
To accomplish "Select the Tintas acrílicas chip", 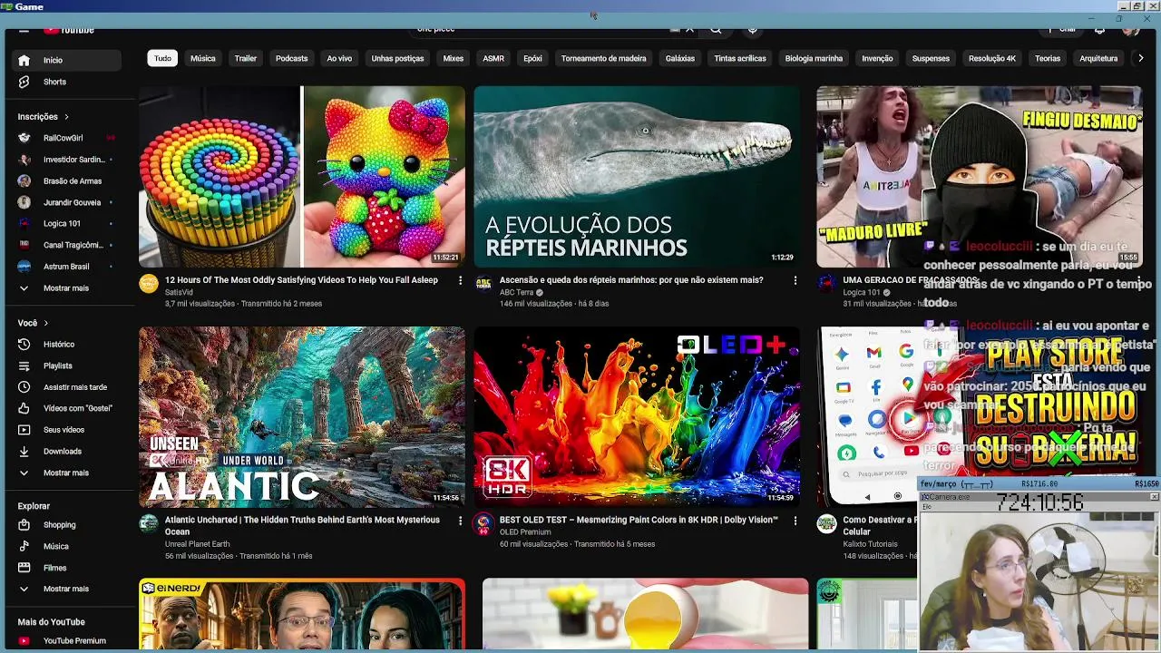I will pos(740,58).
